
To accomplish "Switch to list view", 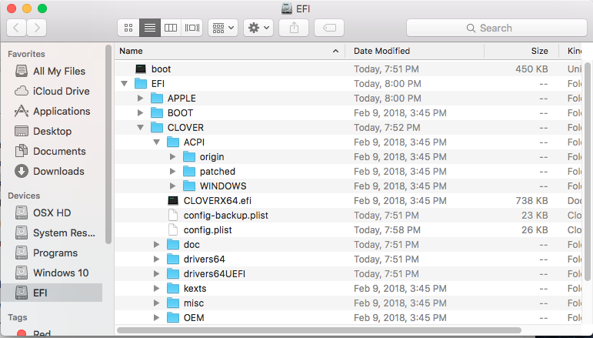I will (150, 28).
